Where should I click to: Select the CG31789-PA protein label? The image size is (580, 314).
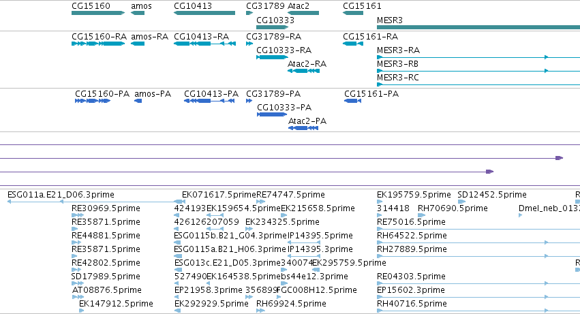(x=273, y=94)
